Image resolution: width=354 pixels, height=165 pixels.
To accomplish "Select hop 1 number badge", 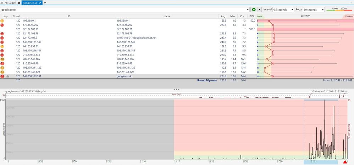I will pyautogui.click(x=2, y=21).
